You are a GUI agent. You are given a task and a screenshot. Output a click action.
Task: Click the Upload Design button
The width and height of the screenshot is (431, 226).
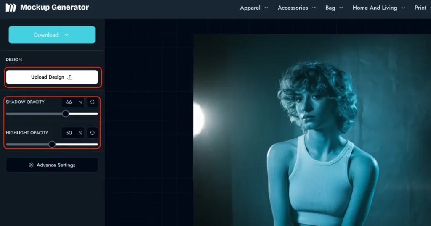coord(52,77)
